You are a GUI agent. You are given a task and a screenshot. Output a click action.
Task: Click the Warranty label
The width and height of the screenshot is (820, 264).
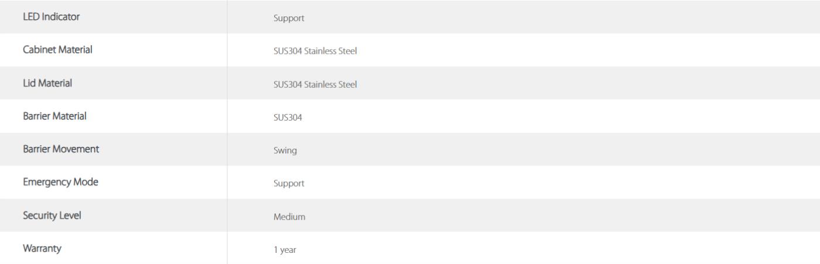[x=42, y=248]
